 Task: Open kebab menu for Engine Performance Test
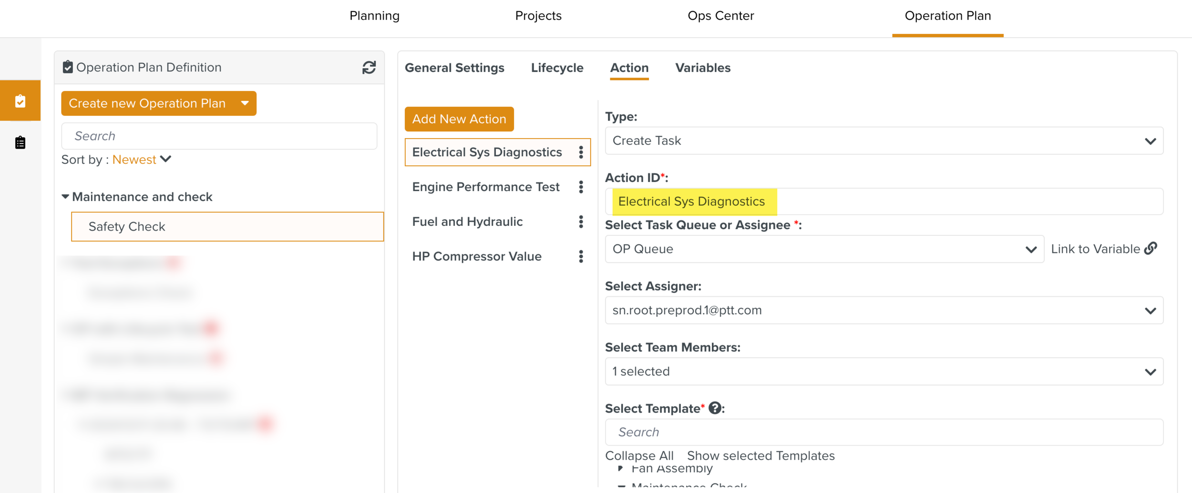pyautogui.click(x=581, y=187)
